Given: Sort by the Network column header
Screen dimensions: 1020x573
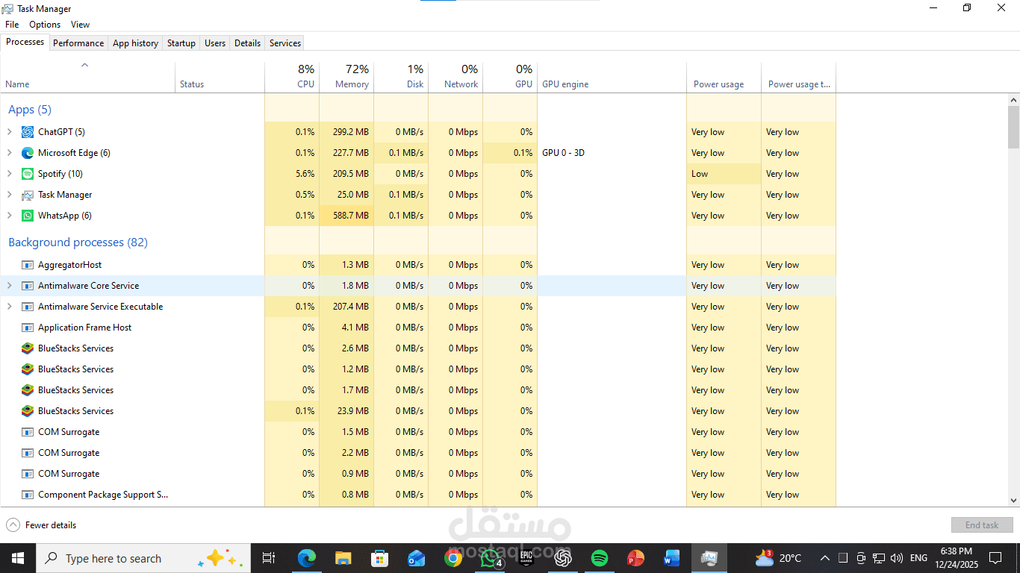Looking at the screenshot, I should 455,76.
